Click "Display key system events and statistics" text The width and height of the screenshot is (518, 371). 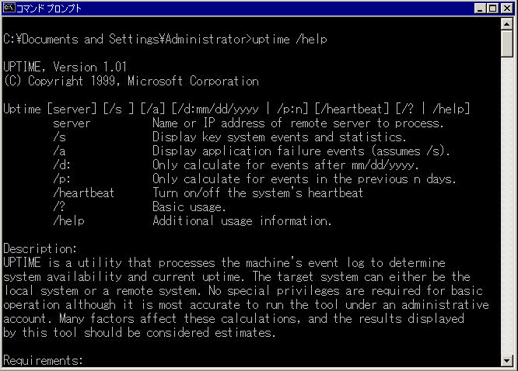[279, 137]
